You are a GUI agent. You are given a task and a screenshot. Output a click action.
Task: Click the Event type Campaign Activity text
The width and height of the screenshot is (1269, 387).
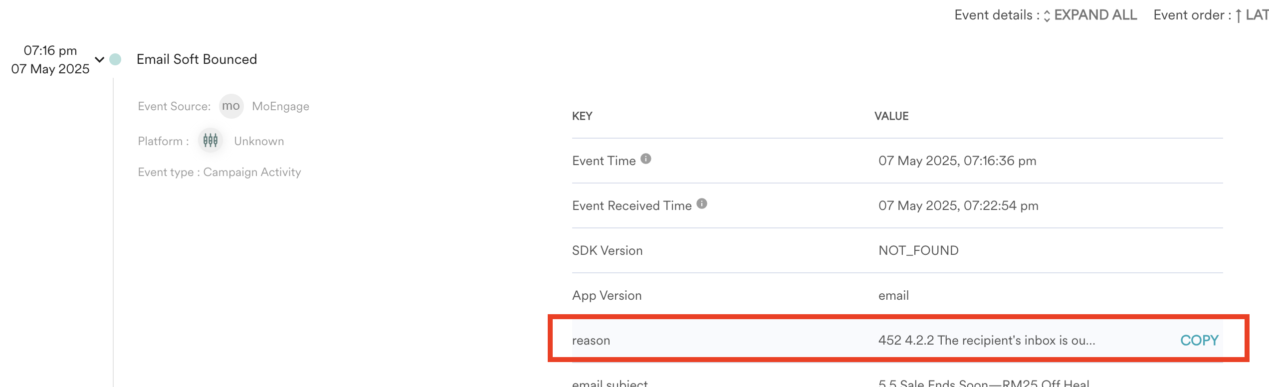(x=219, y=172)
